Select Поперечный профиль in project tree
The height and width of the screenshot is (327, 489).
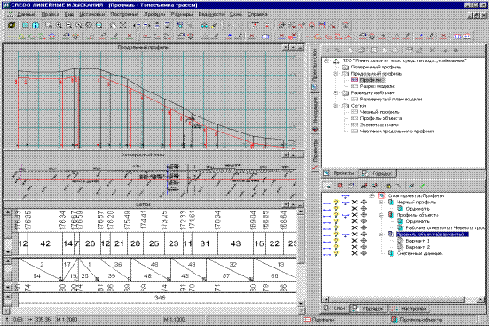[x=376, y=68]
